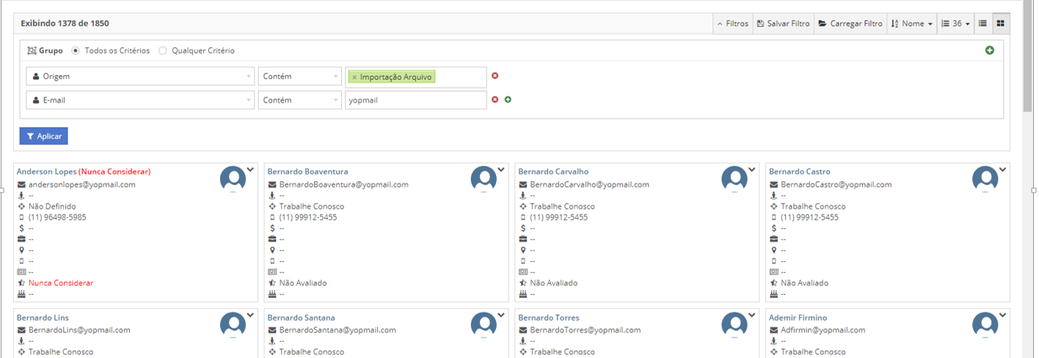
Task: Expand Ademir Firmino card menu chevron
Action: pos(1003,316)
